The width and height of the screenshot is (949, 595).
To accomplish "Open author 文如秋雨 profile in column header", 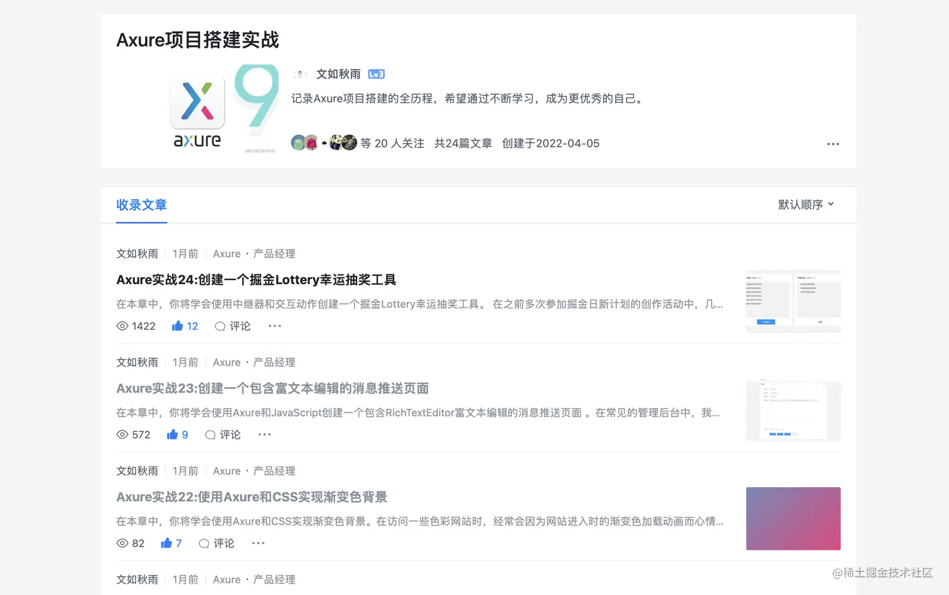I will point(338,74).
